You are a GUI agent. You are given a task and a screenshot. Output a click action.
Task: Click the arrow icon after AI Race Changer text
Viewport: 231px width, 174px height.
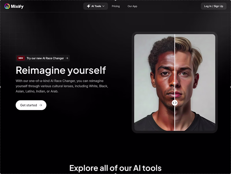pos(67,58)
